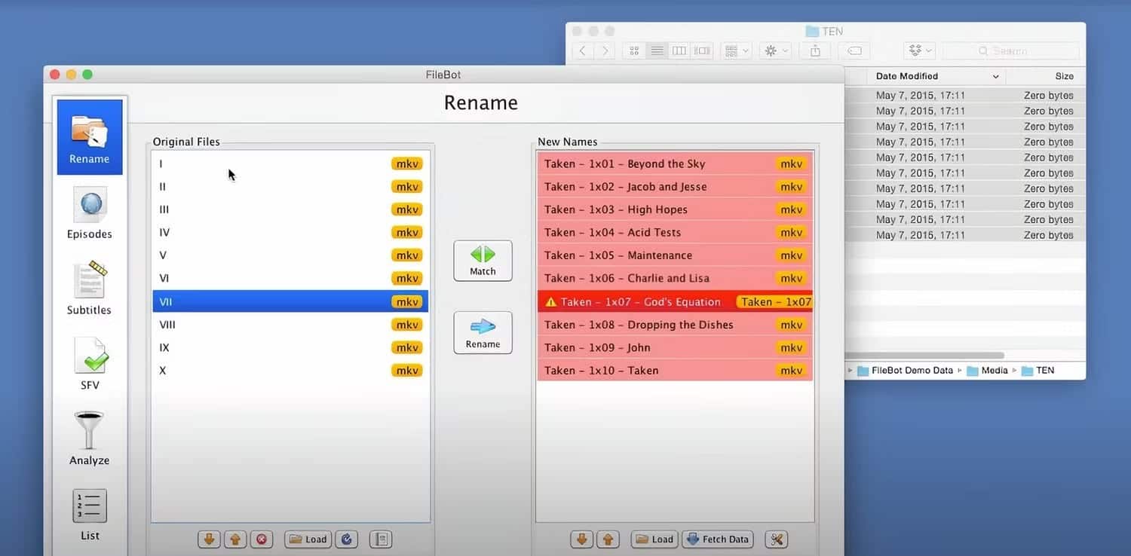Click the blue refresh icon under Original Files
The image size is (1131, 556).
(346, 539)
